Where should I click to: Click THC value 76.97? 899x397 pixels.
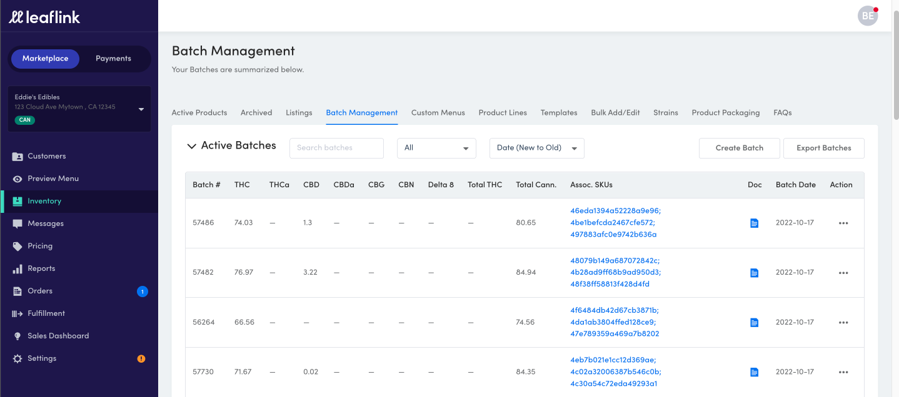coord(244,273)
